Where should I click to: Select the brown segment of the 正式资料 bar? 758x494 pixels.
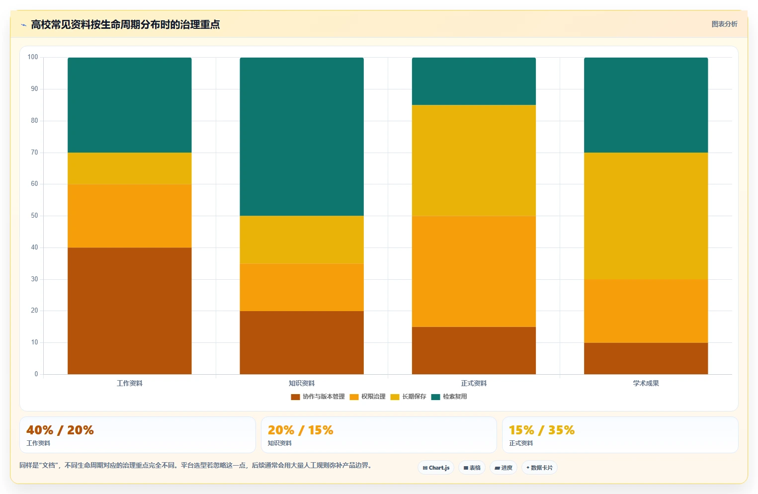coord(474,350)
